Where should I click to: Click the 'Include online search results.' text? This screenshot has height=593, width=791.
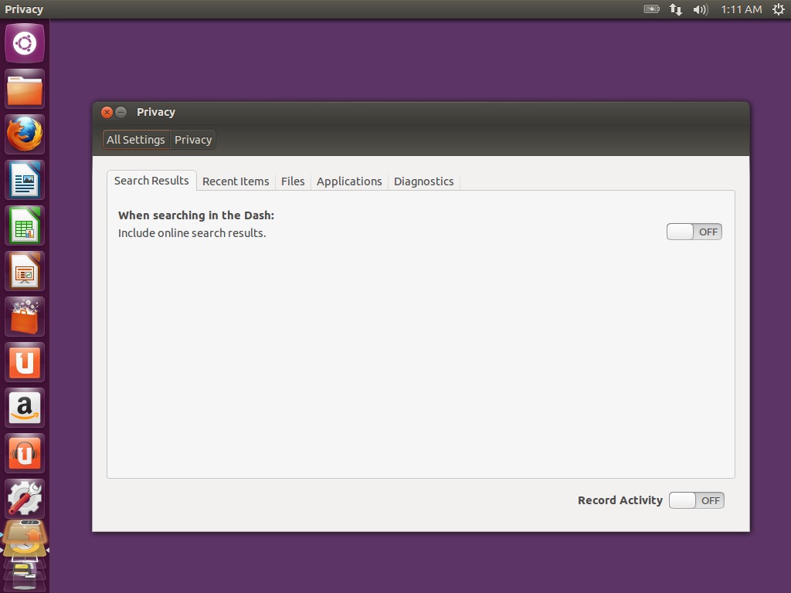(x=192, y=233)
